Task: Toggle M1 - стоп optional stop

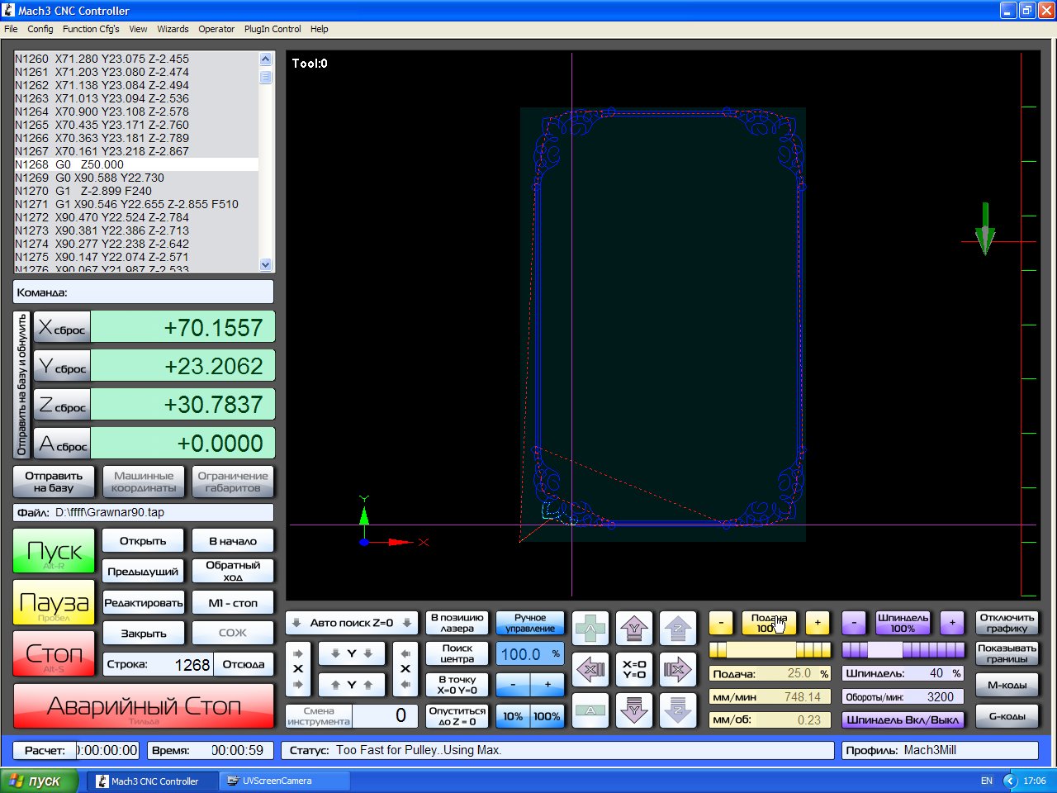Action: [233, 602]
